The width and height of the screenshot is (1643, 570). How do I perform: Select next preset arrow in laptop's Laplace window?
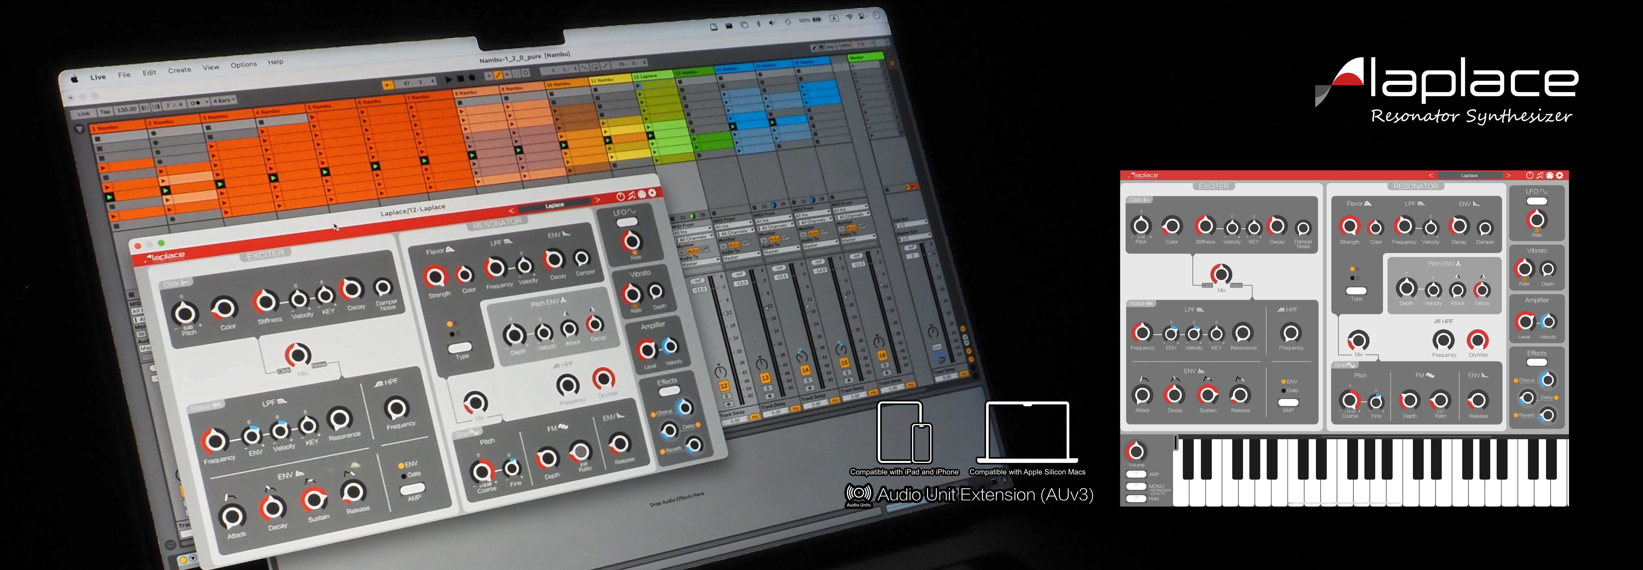tap(598, 199)
